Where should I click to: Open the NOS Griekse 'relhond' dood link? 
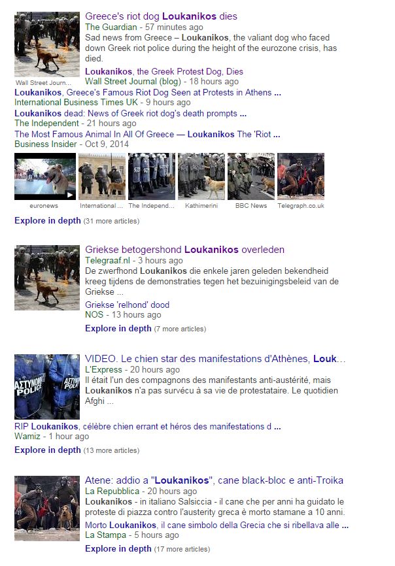point(127,305)
